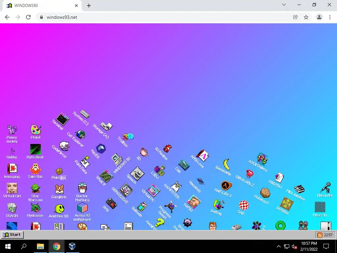The height and width of the screenshot is (253, 337).
Task: Play the Star Wars.avi icon
Action: coord(35,188)
